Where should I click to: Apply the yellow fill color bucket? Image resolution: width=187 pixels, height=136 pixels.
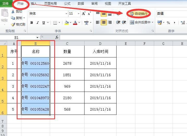67,22
